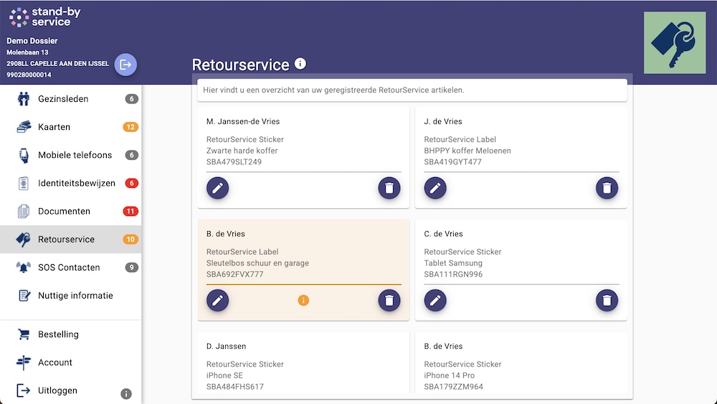
Task: Click the iPhone 14 Pro item text
Action: pos(449,375)
